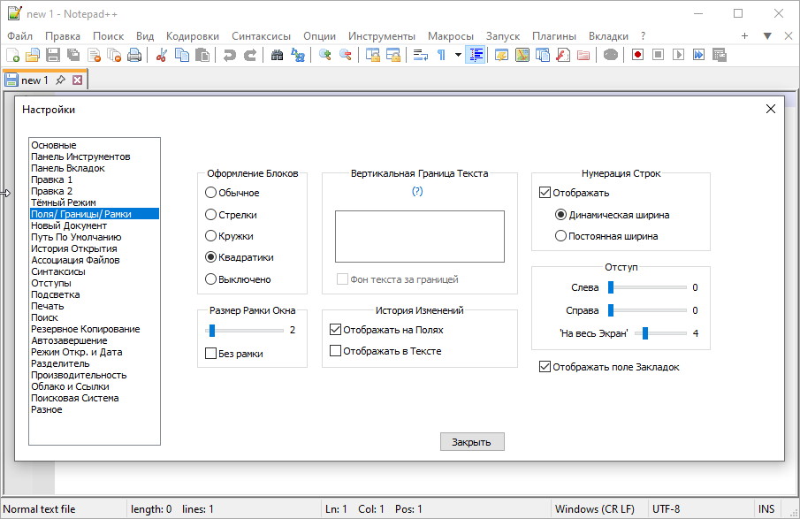Click the Paste toolbar icon
The image size is (800, 519).
tap(202, 55)
